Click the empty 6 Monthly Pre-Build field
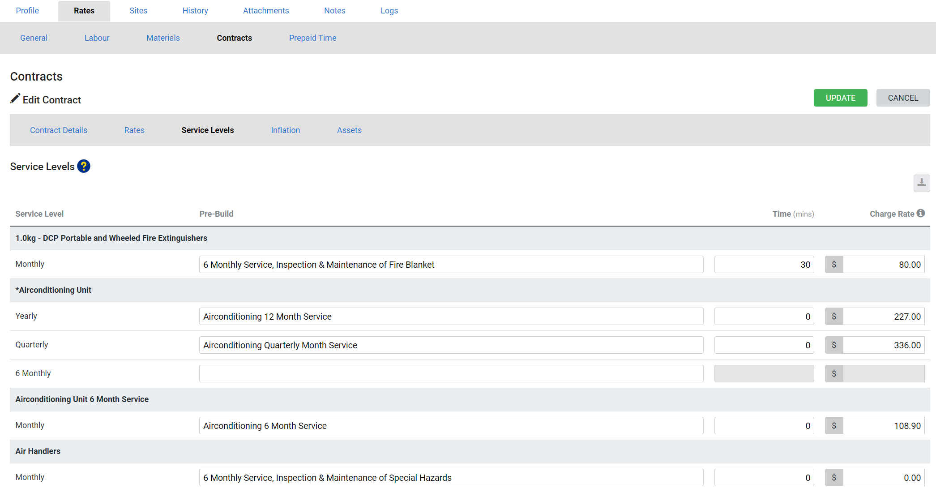 pos(451,374)
